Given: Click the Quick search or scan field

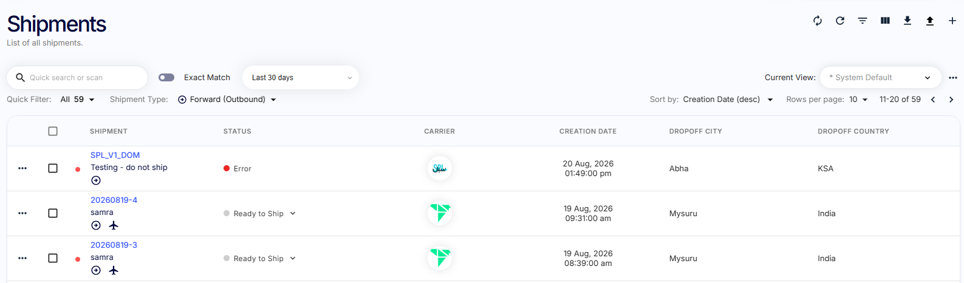Looking at the screenshot, I should click(x=77, y=78).
